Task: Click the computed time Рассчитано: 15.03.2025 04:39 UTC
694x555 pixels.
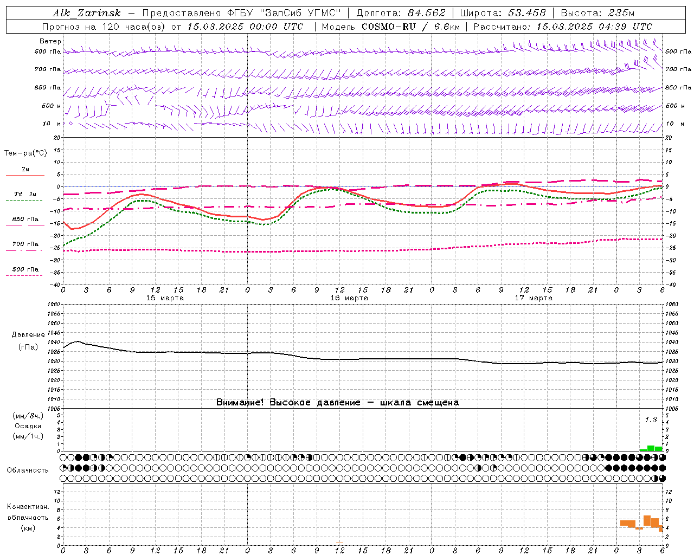Action: tap(563, 27)
